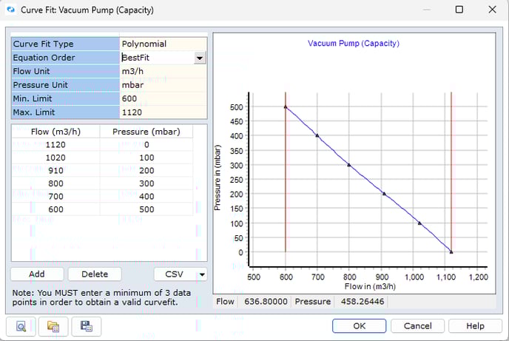509x341 pixels.
Task: Select the pressure cell containing 500
Action: (x=146, y=209)
